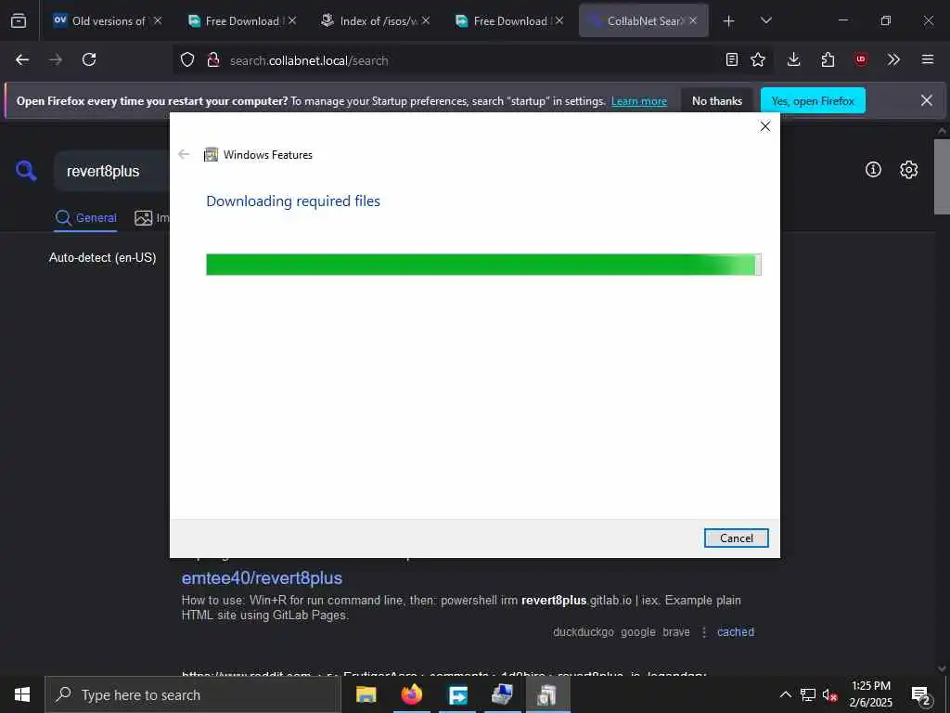
Task: Close the Index of /isos tab
Action: (426, 20)
